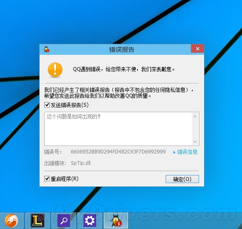Uncheck the 发送错误报告(S) checkbox
Screen dimensions: 242x229
pyautogui.click(x=47, y=105)
